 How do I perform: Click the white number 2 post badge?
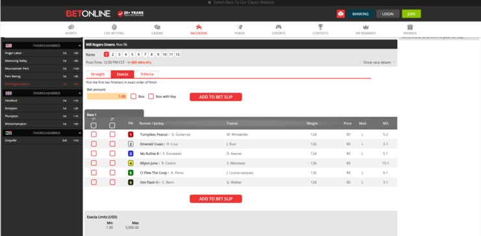(131, 144)
